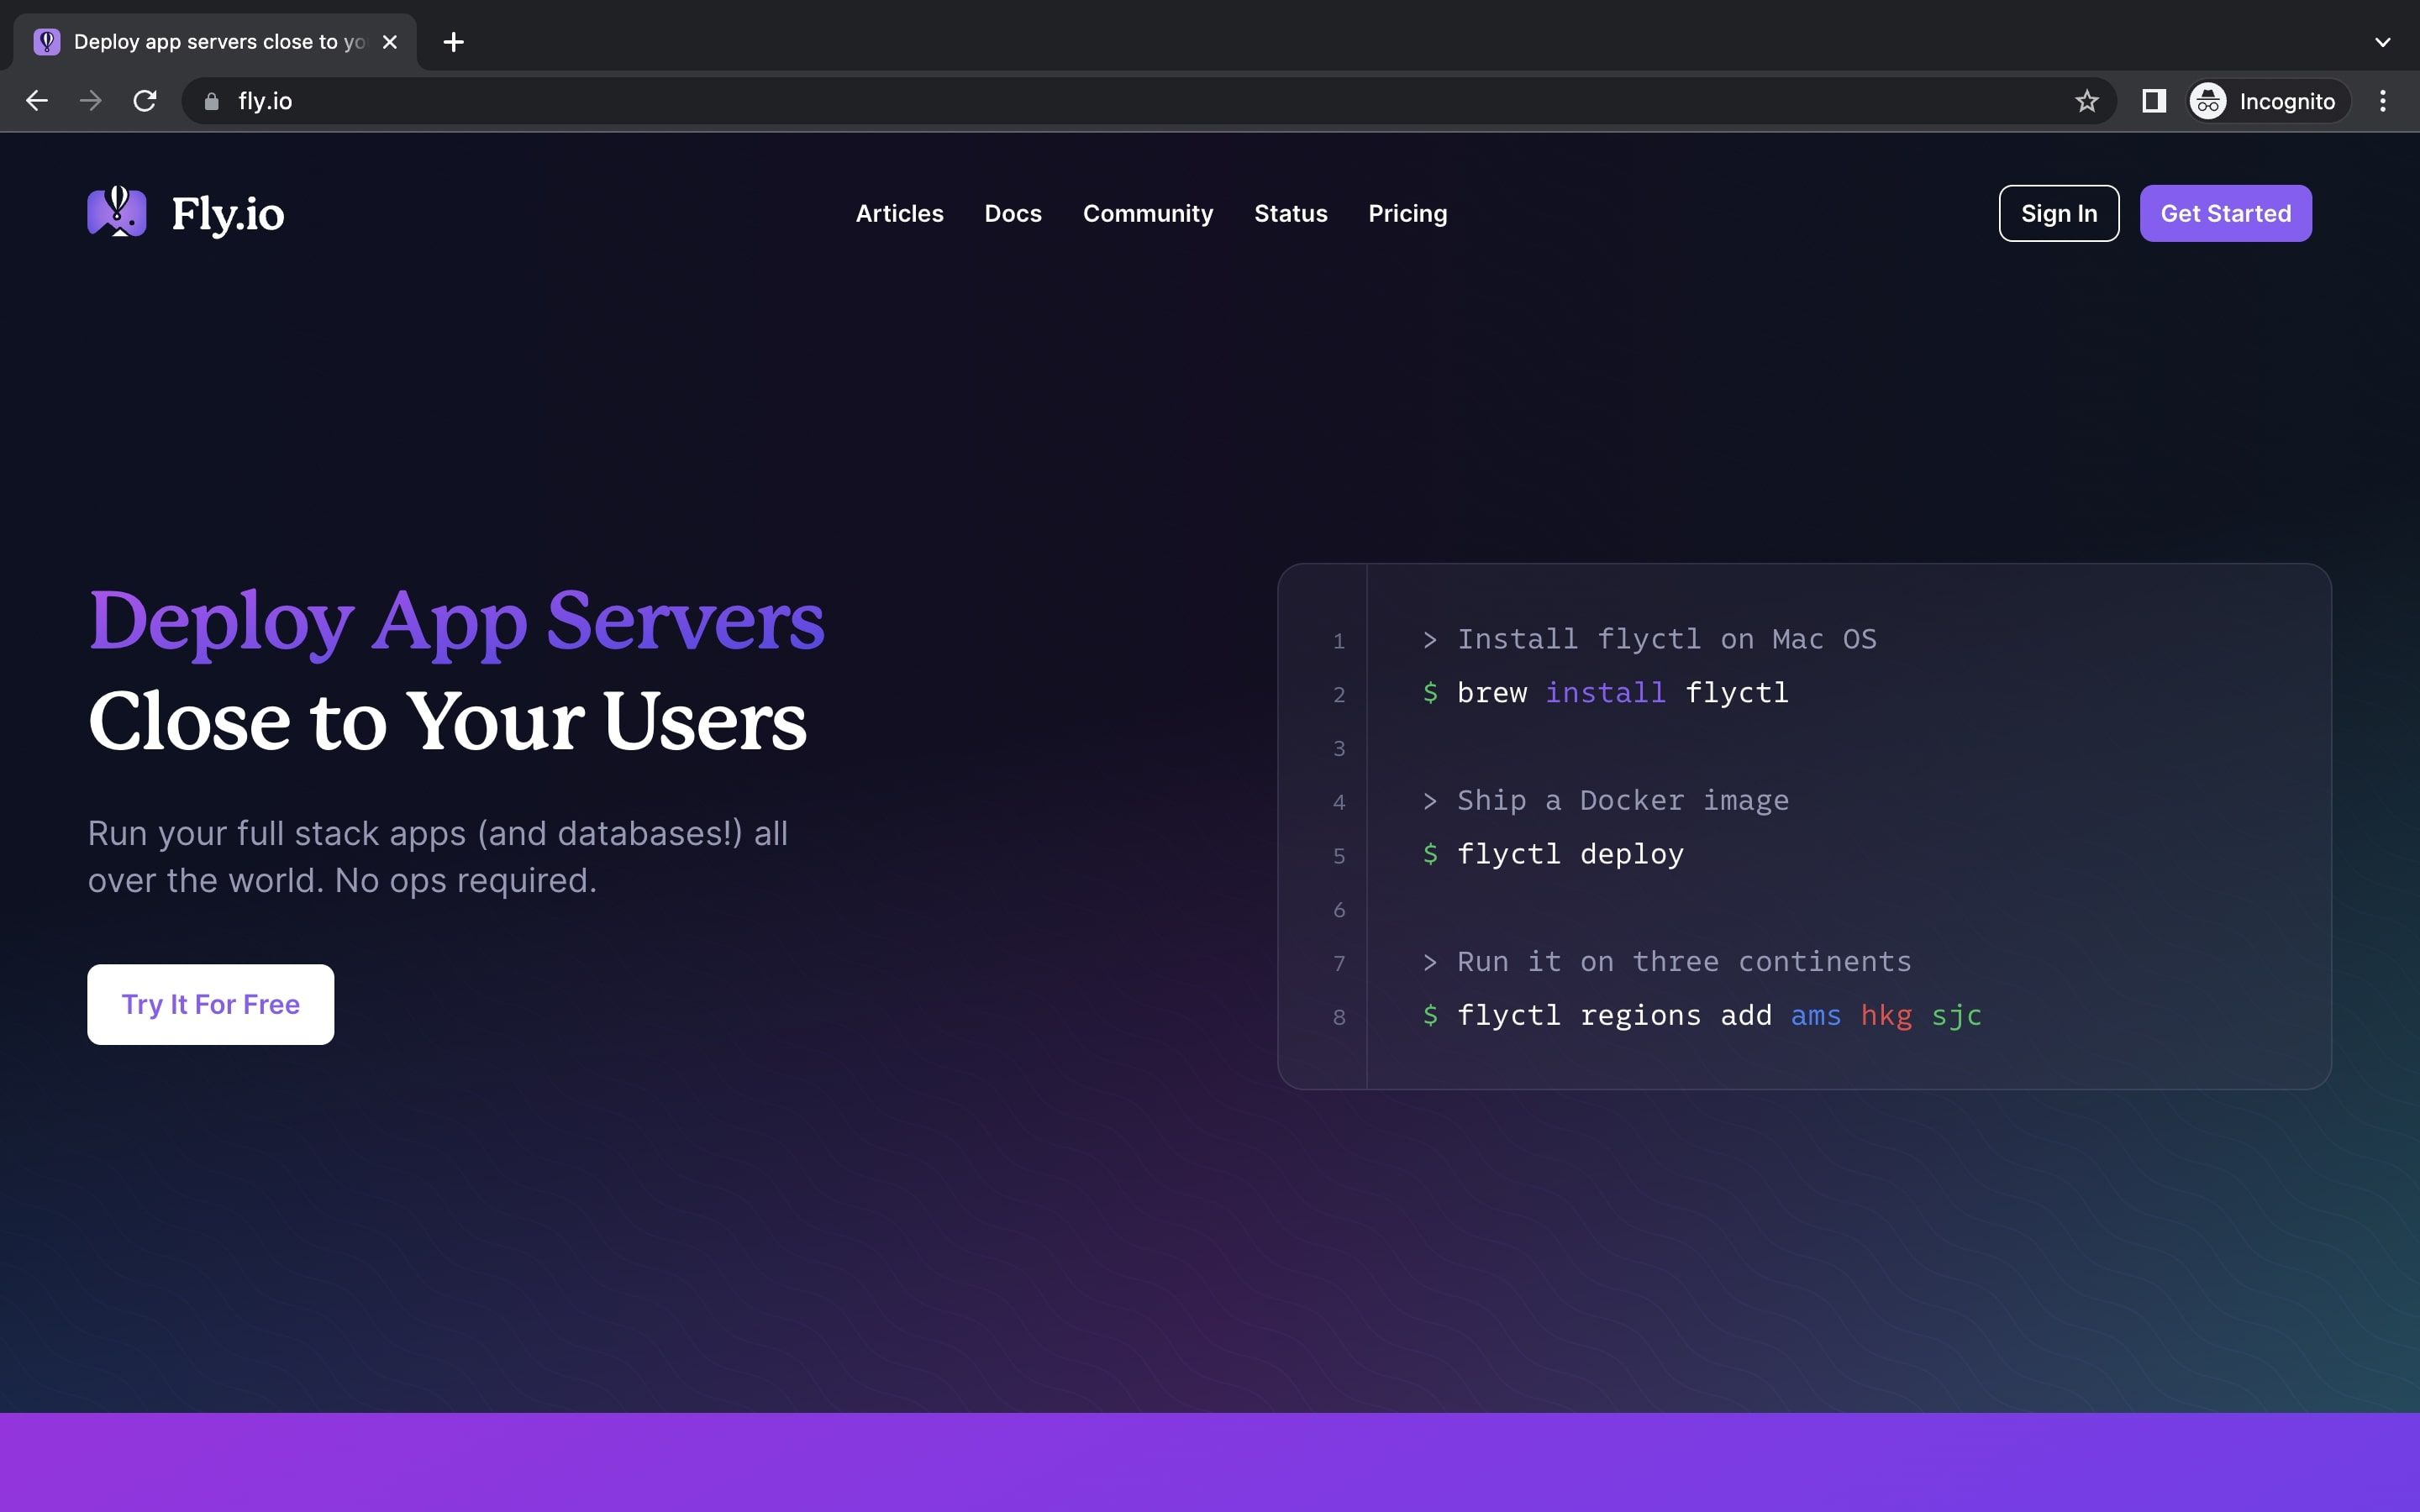Click the Community navigation link
This screenshot has height=1512, width=2420.
[x=1146, y=213]
